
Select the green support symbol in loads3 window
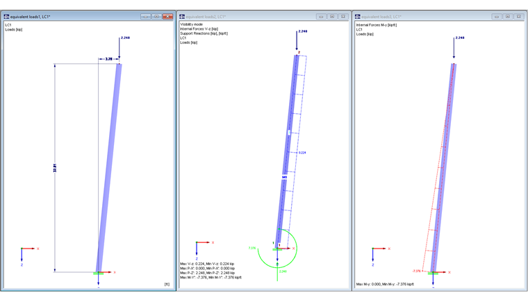[433, 274]
